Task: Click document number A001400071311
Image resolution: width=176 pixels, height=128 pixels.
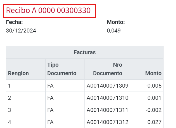Action: pyautogui.click(x=107, y=110)
